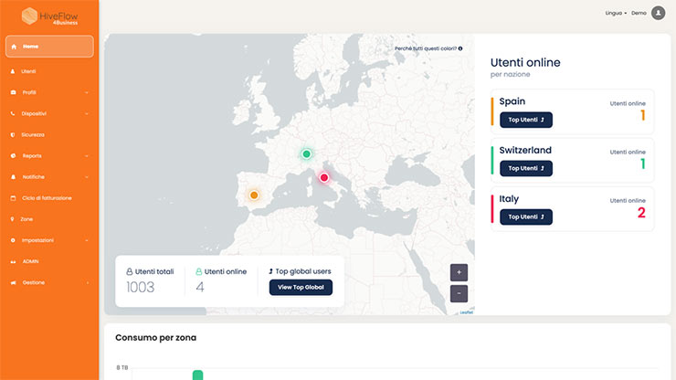Image resolution: width=676 pixels, height=380 pixels.
Task: Open the user profile avatar icon
Action: click(x=658, y=13)
